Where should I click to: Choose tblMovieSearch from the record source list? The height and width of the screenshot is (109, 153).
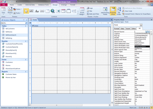point(142,47)
